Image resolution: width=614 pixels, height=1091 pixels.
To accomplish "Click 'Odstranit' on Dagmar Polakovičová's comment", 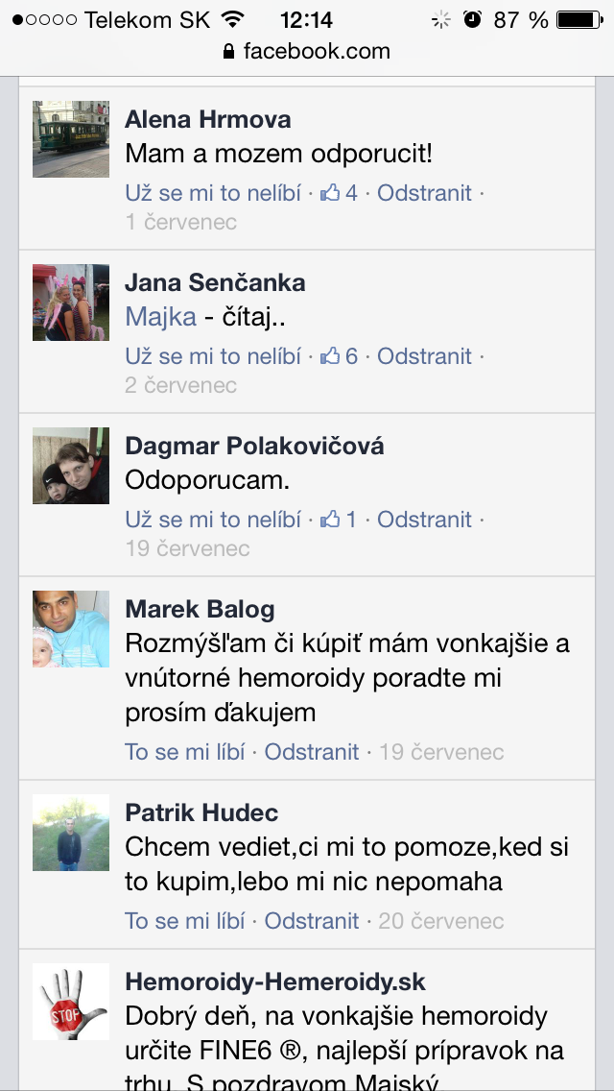I will click(x=424, y=519).
